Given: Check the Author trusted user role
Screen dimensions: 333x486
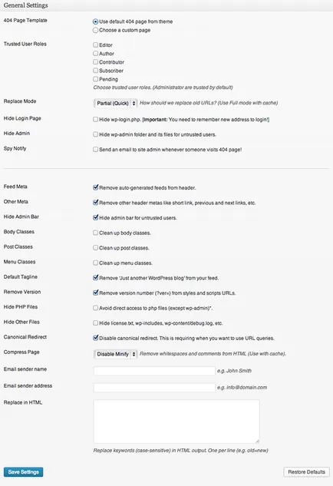Looking at the screenshot, I should [95, 53].
